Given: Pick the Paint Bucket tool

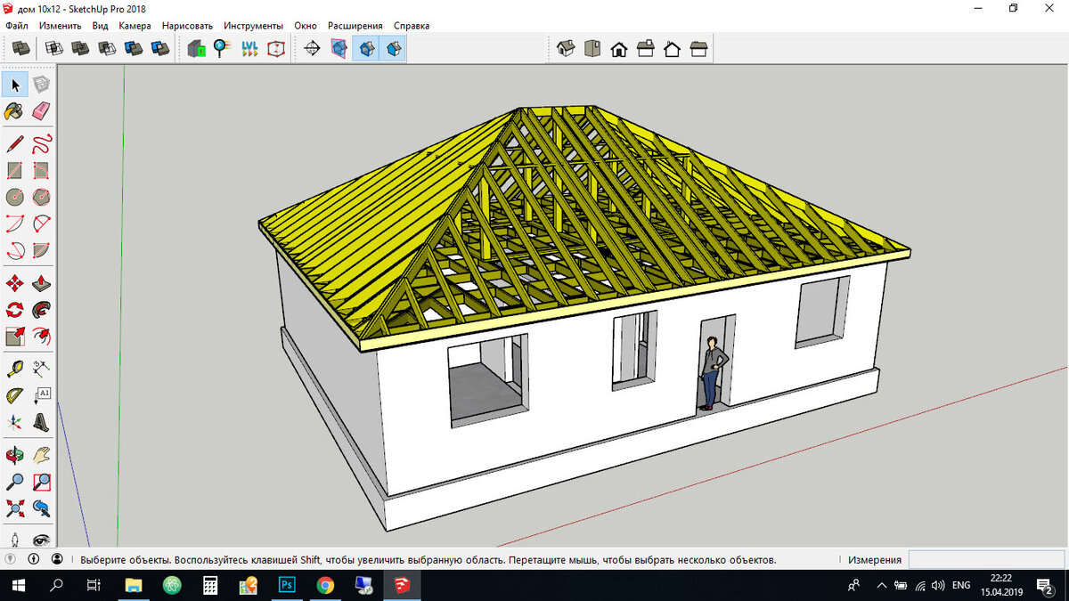Looking at the screenshot, I should 14,111.
